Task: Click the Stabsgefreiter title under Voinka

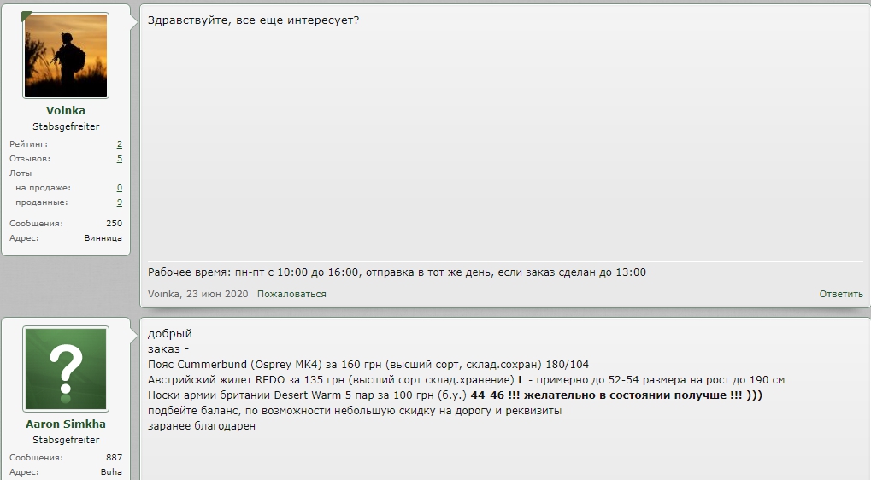Action: pyautogui.click(x=66, y=126)
